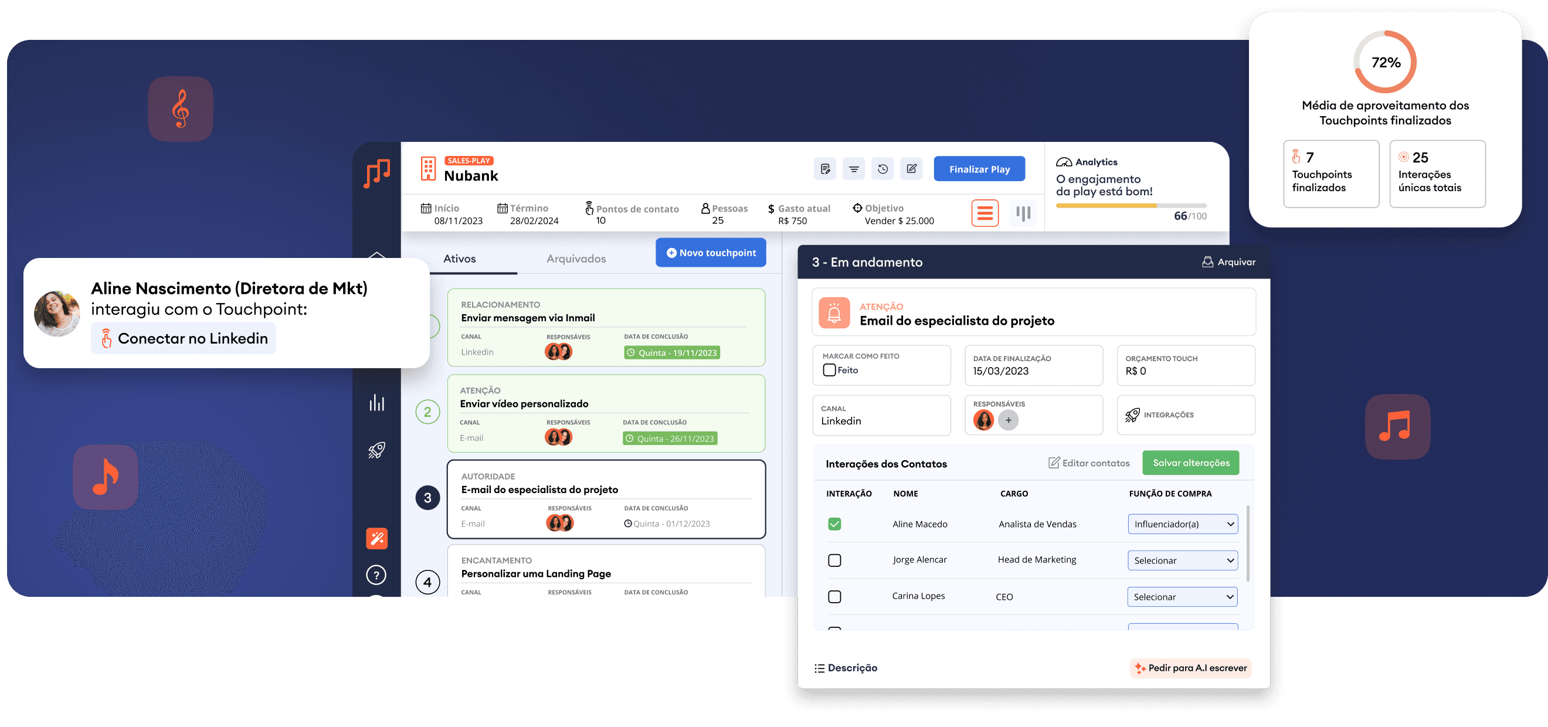1548x727 pixels.
Task: Open Selecionar dropdown for Carina Lopes
Action: [1182, 597]
